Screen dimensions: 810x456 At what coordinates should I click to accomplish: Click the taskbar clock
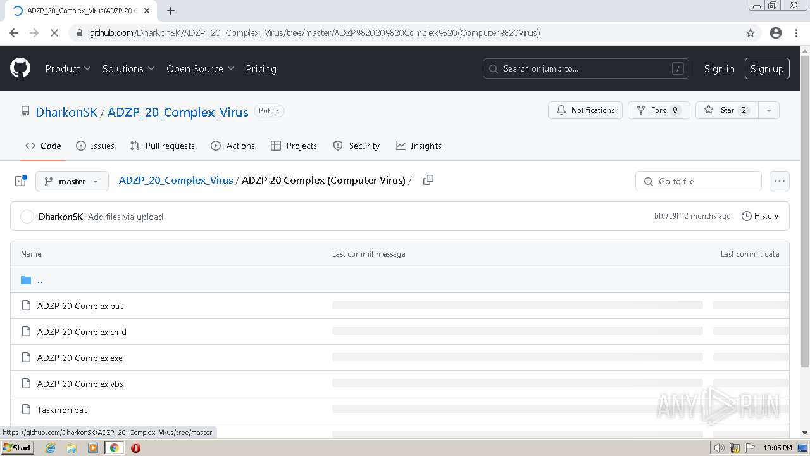777,448
